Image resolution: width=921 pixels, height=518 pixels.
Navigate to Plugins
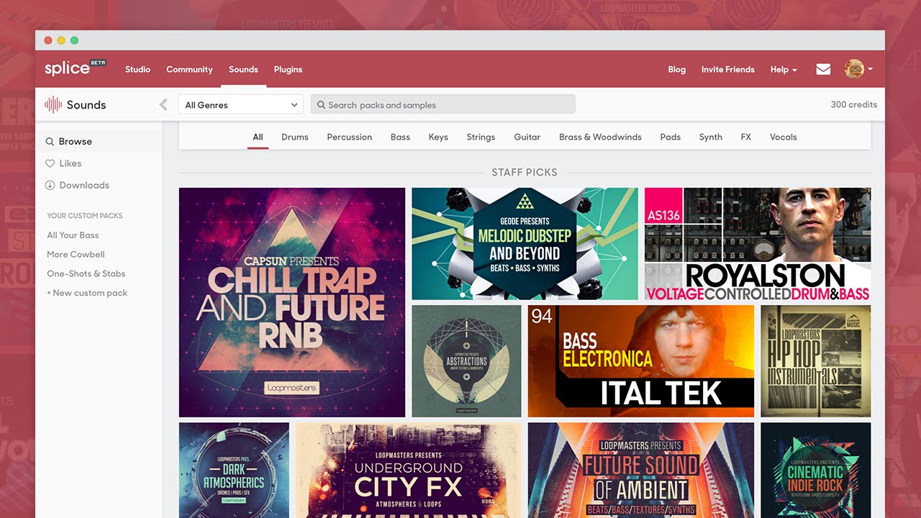coord(288,70)
